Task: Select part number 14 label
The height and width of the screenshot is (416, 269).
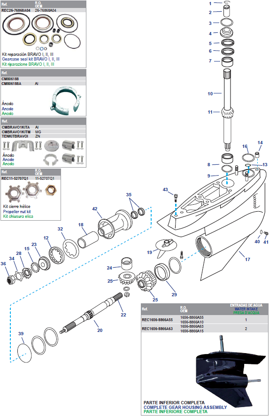Action: pyautogui.click(x=260, y=143)
